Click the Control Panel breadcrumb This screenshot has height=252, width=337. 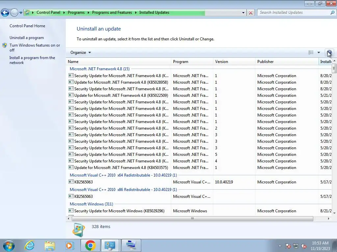pyautogui.click(x=48, y=12)
